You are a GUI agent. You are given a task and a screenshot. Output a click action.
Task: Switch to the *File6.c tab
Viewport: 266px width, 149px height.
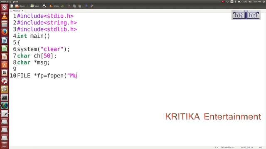pos(17,11)
